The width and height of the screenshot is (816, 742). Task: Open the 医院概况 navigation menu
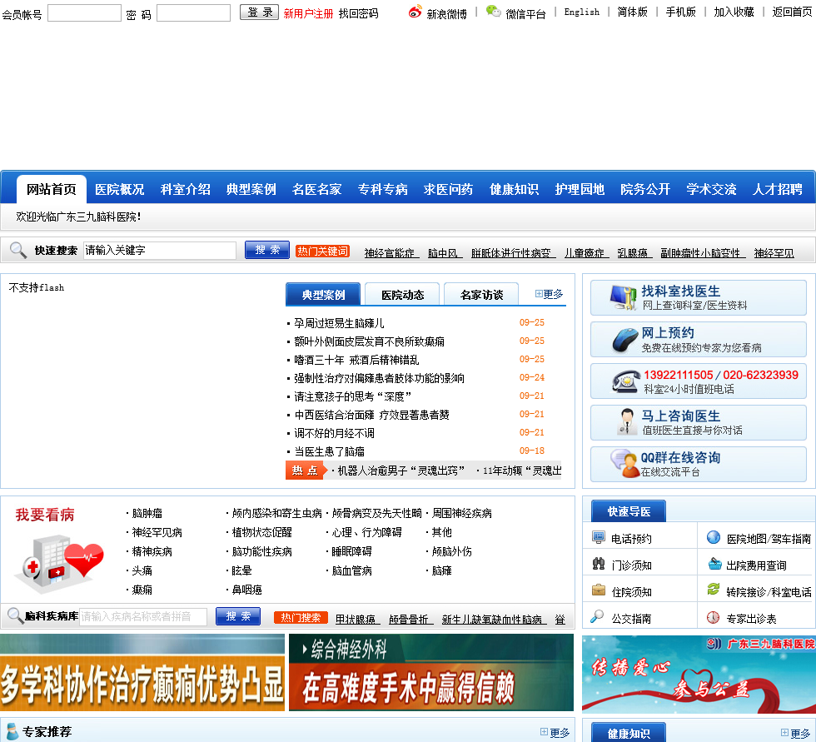[120, 189]
